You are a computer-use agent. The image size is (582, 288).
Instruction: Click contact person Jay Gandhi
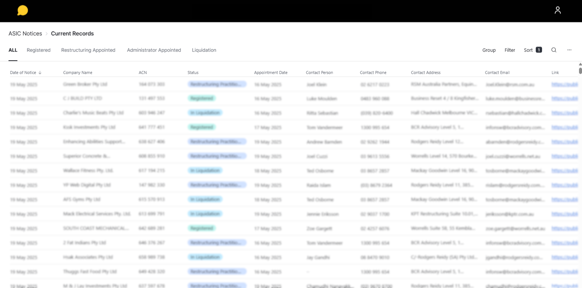pos(318,257)
